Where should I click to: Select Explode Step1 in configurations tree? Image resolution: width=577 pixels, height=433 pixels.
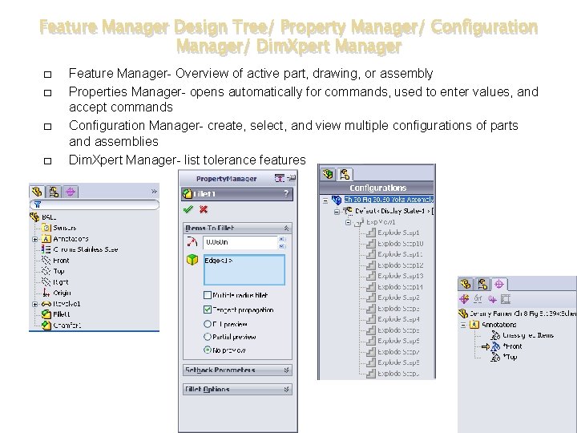click(x=393, y=233)
